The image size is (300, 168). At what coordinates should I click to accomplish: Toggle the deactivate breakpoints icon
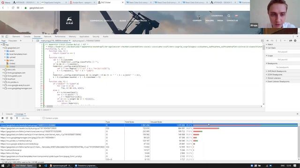(x=291, y=41)
